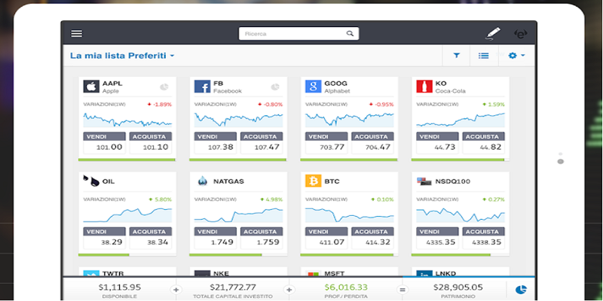Open portfolio pie chart icon in footer
Screen dimensions: 603x301
point(521,290)
